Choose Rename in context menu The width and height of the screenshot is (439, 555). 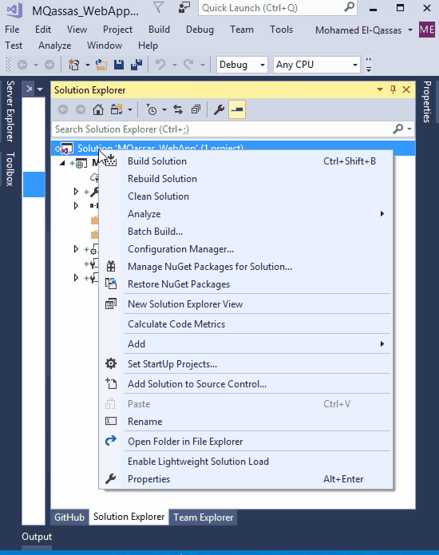[x=246, y=422]
